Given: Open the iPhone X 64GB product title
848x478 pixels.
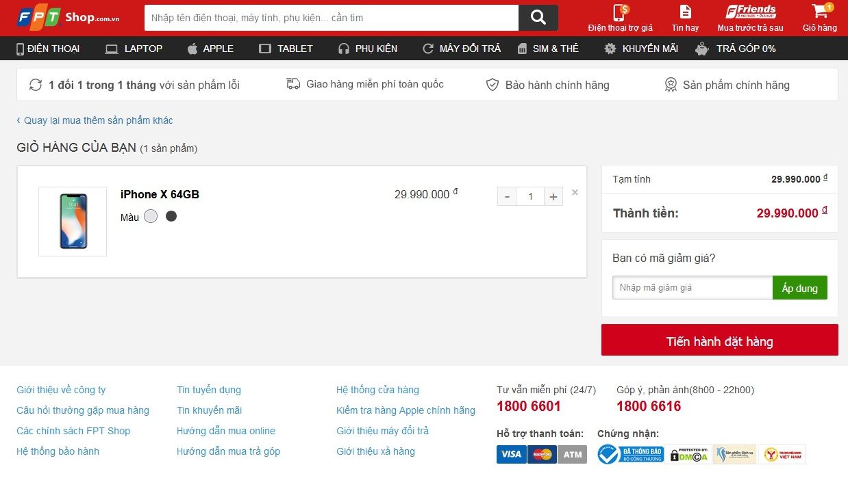Looking at the screenshot, I should 160,194.
